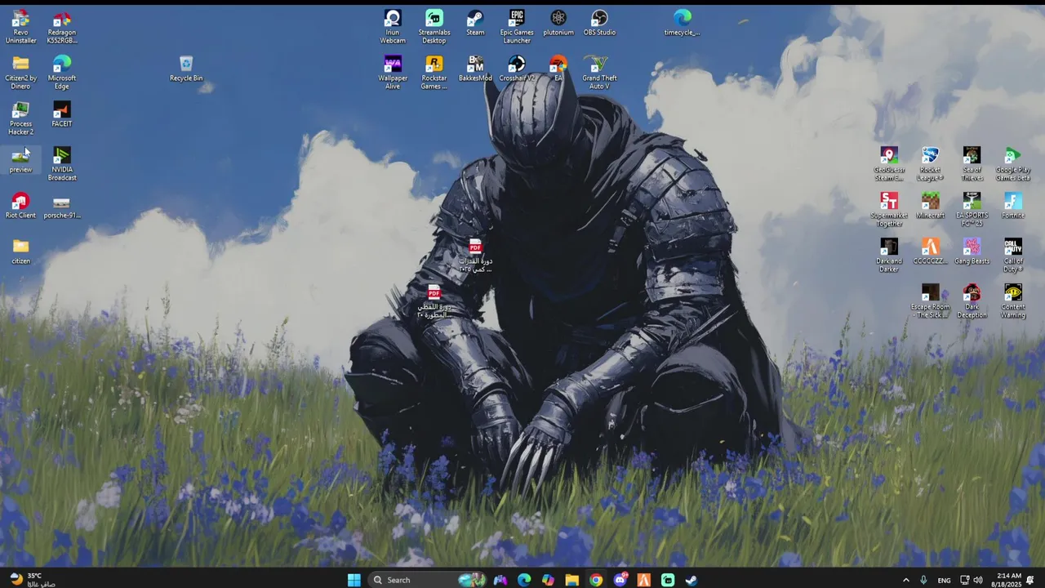Image resolution: width=1045 pixels, height=588 pixels.
Task: Open the CCCCCZZ orange shortcut
Action: (x=930, y=252)
